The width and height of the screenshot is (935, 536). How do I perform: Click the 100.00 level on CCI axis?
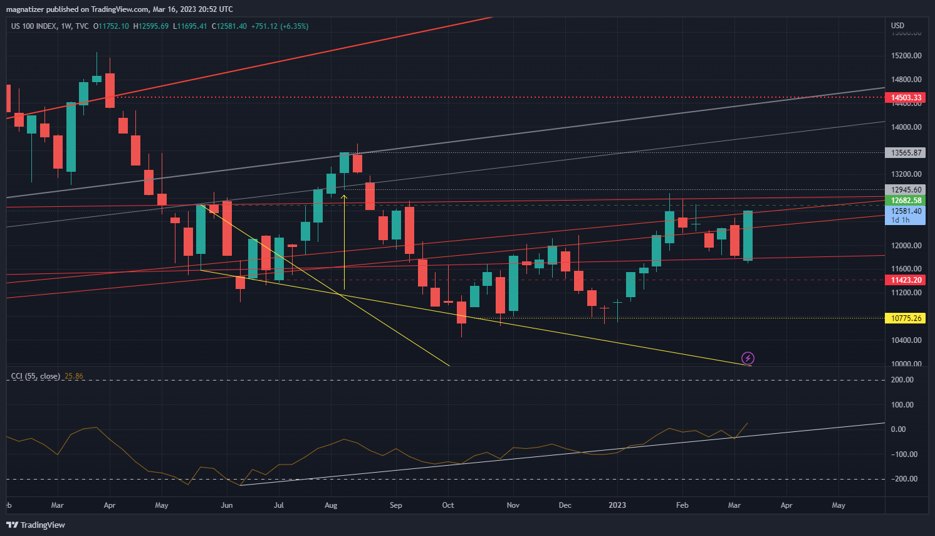click(x=902, y=405)
